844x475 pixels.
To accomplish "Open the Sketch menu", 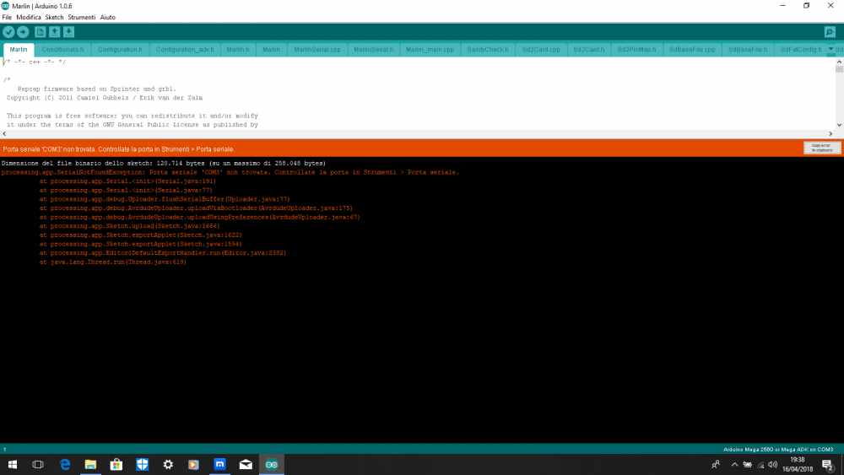I will [x=54, y=17].
